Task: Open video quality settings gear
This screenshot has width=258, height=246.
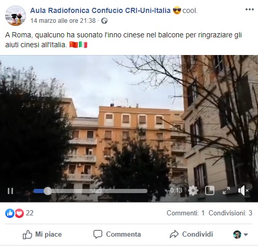Action: 193,190
